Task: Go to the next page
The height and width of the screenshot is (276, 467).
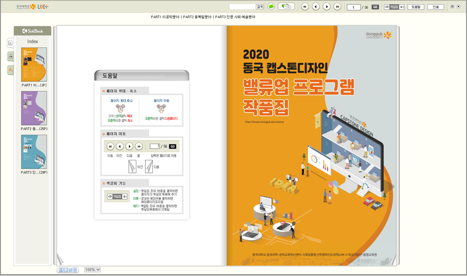Action: tap(327, 7)
